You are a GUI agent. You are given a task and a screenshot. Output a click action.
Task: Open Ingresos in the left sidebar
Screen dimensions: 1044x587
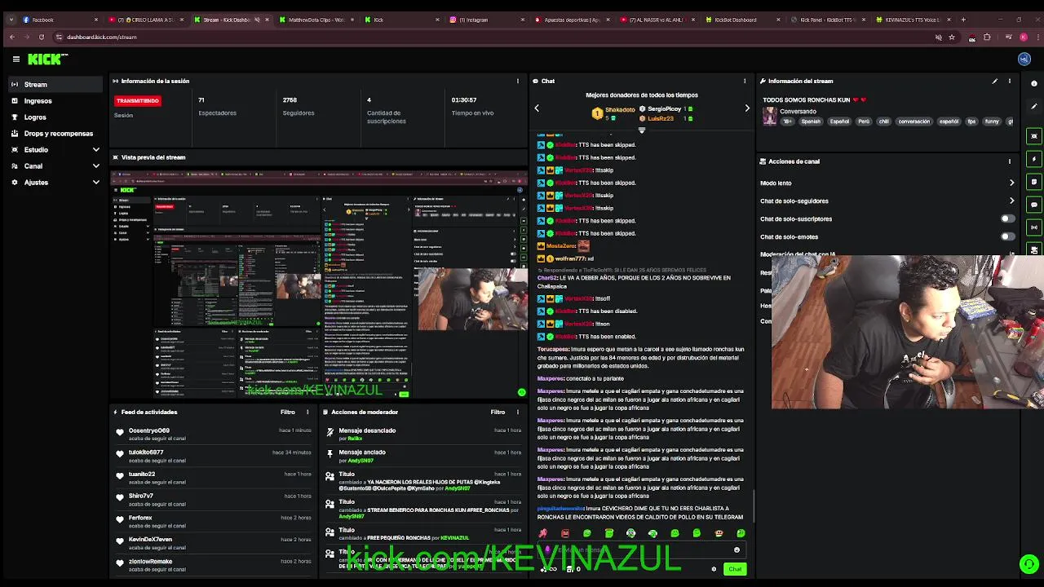point(55,100)
